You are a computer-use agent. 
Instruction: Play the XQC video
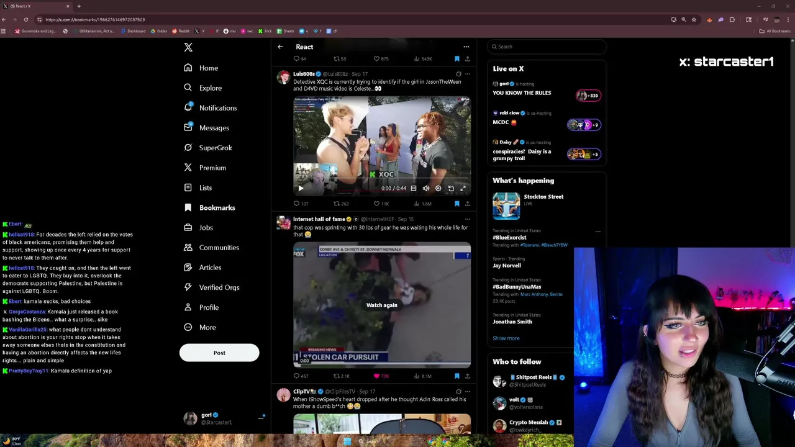coord(301,188)
